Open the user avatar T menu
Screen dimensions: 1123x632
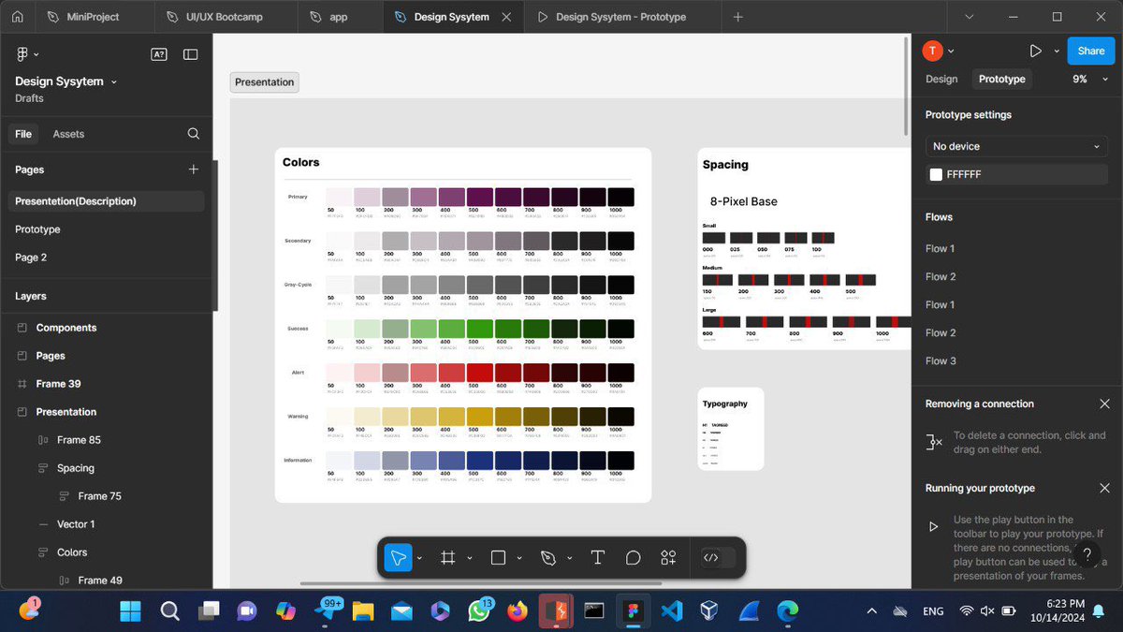(938, 51)
